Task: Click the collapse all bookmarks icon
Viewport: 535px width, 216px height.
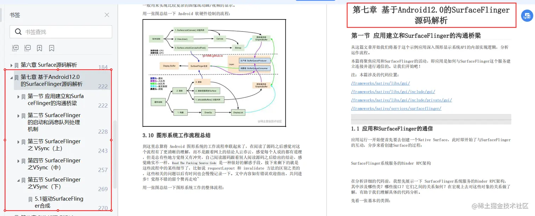Action: click(27, 48)
